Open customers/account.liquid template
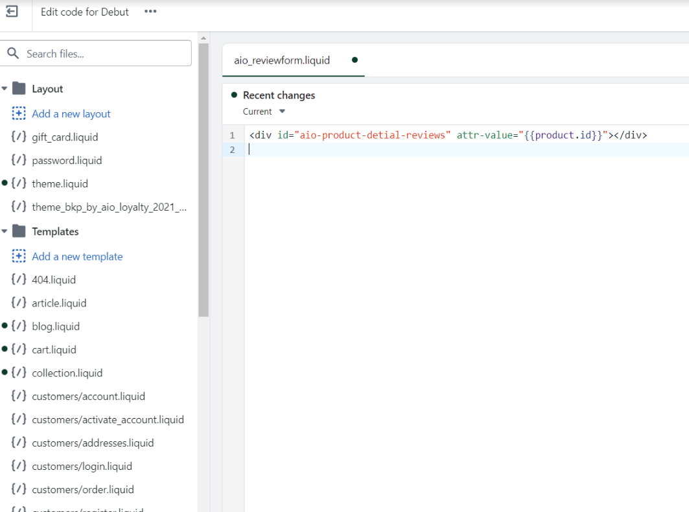 point(88,397)
